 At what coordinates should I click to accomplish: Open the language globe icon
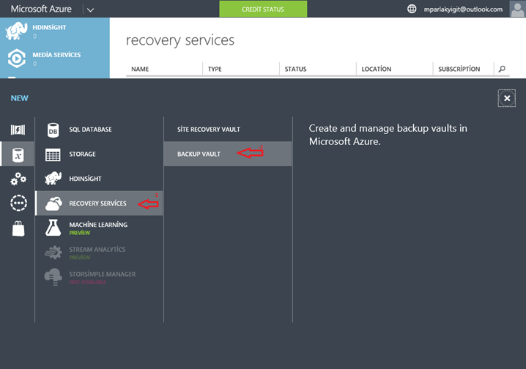pos(412,9)
